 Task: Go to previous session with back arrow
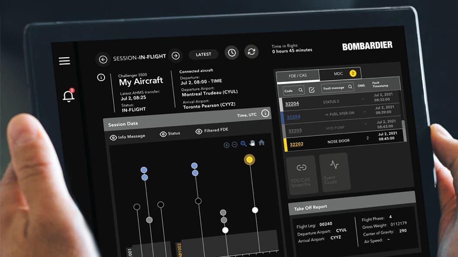pyautogui.click(x=103, y=60)
